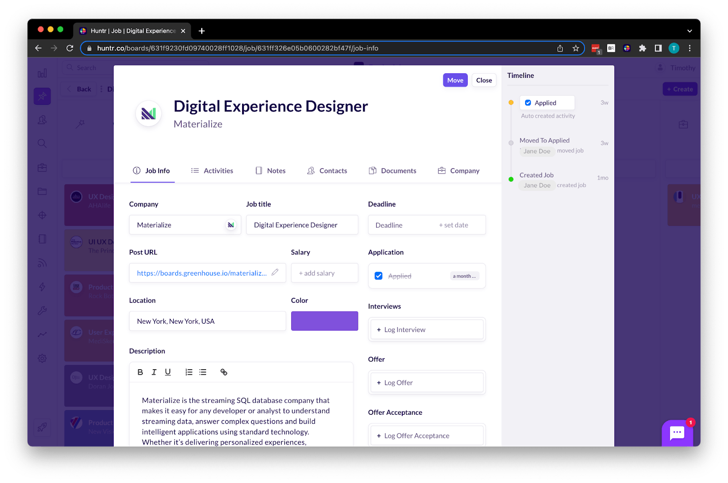Click the Back button behind the modal
The image size is (728, 483).
[x=79, y=89]
